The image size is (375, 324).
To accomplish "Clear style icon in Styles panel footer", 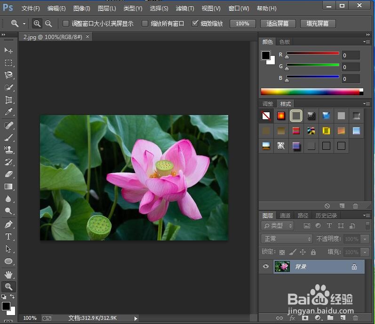I will click(x=327, y=206).
